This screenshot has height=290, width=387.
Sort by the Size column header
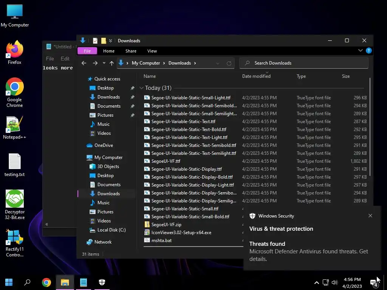point(346,76)
